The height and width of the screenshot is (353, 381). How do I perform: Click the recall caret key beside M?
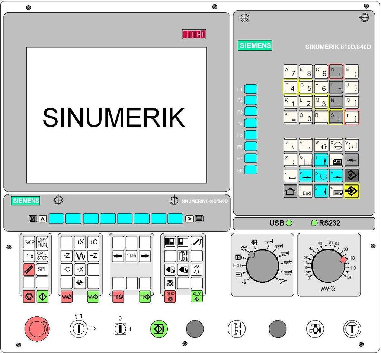point(42,219)
